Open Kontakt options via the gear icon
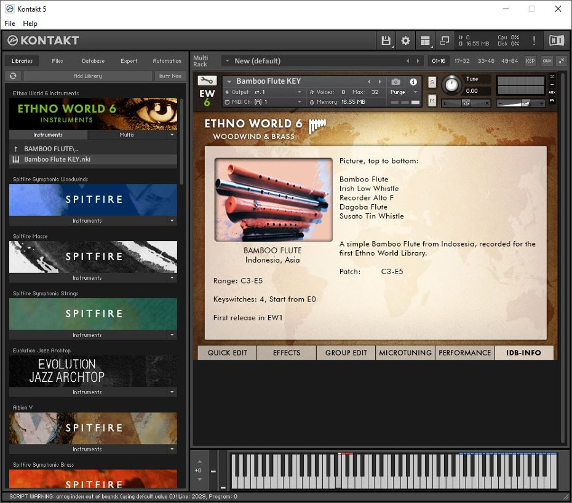 (405, 41)
